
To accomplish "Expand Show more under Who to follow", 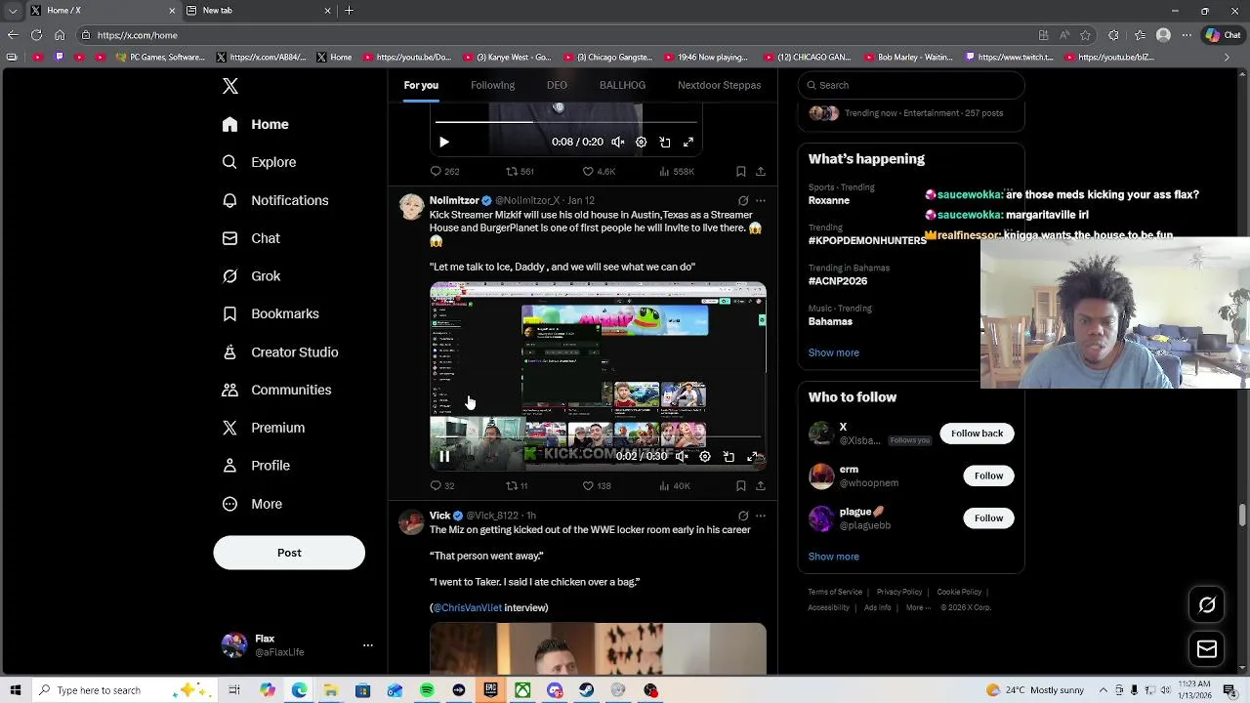I will [833, 557].
